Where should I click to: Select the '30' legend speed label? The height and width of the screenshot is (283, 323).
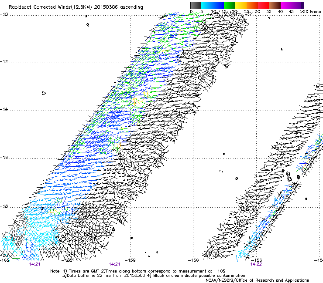tap(258, 12)
